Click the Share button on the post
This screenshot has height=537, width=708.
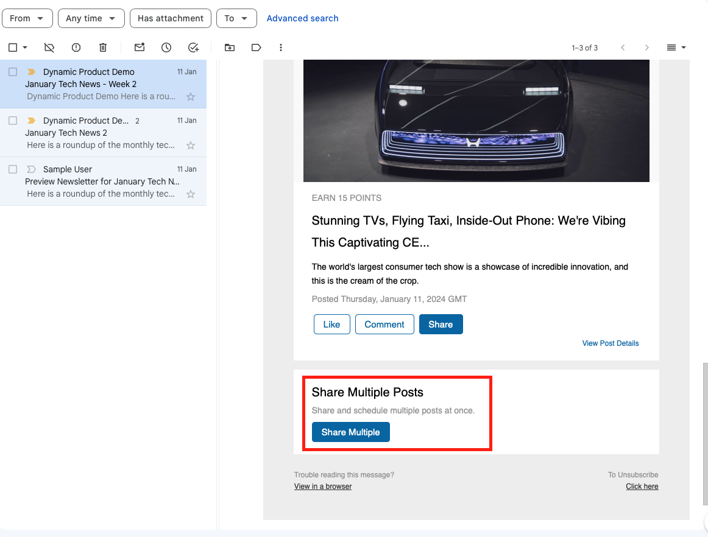(441, 325)
